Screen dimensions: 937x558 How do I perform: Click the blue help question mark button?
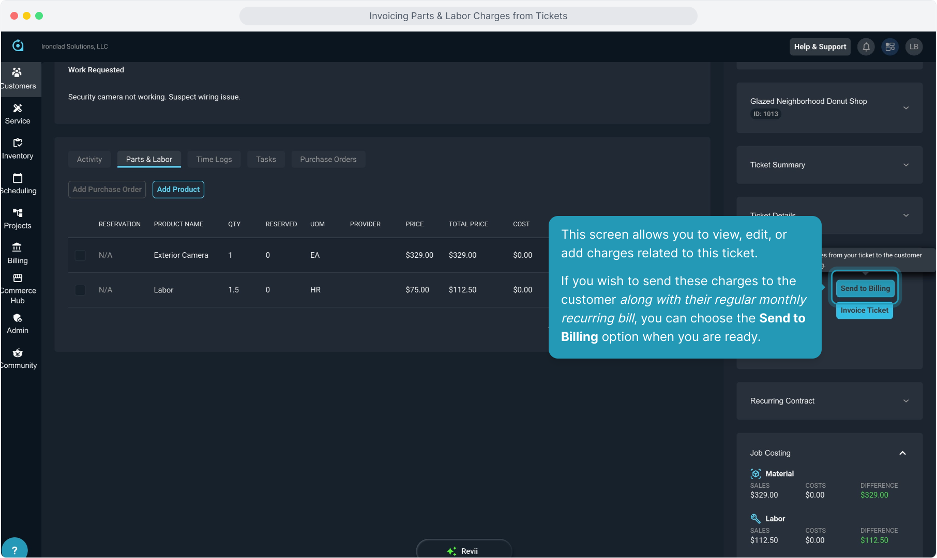pos(14,550)
